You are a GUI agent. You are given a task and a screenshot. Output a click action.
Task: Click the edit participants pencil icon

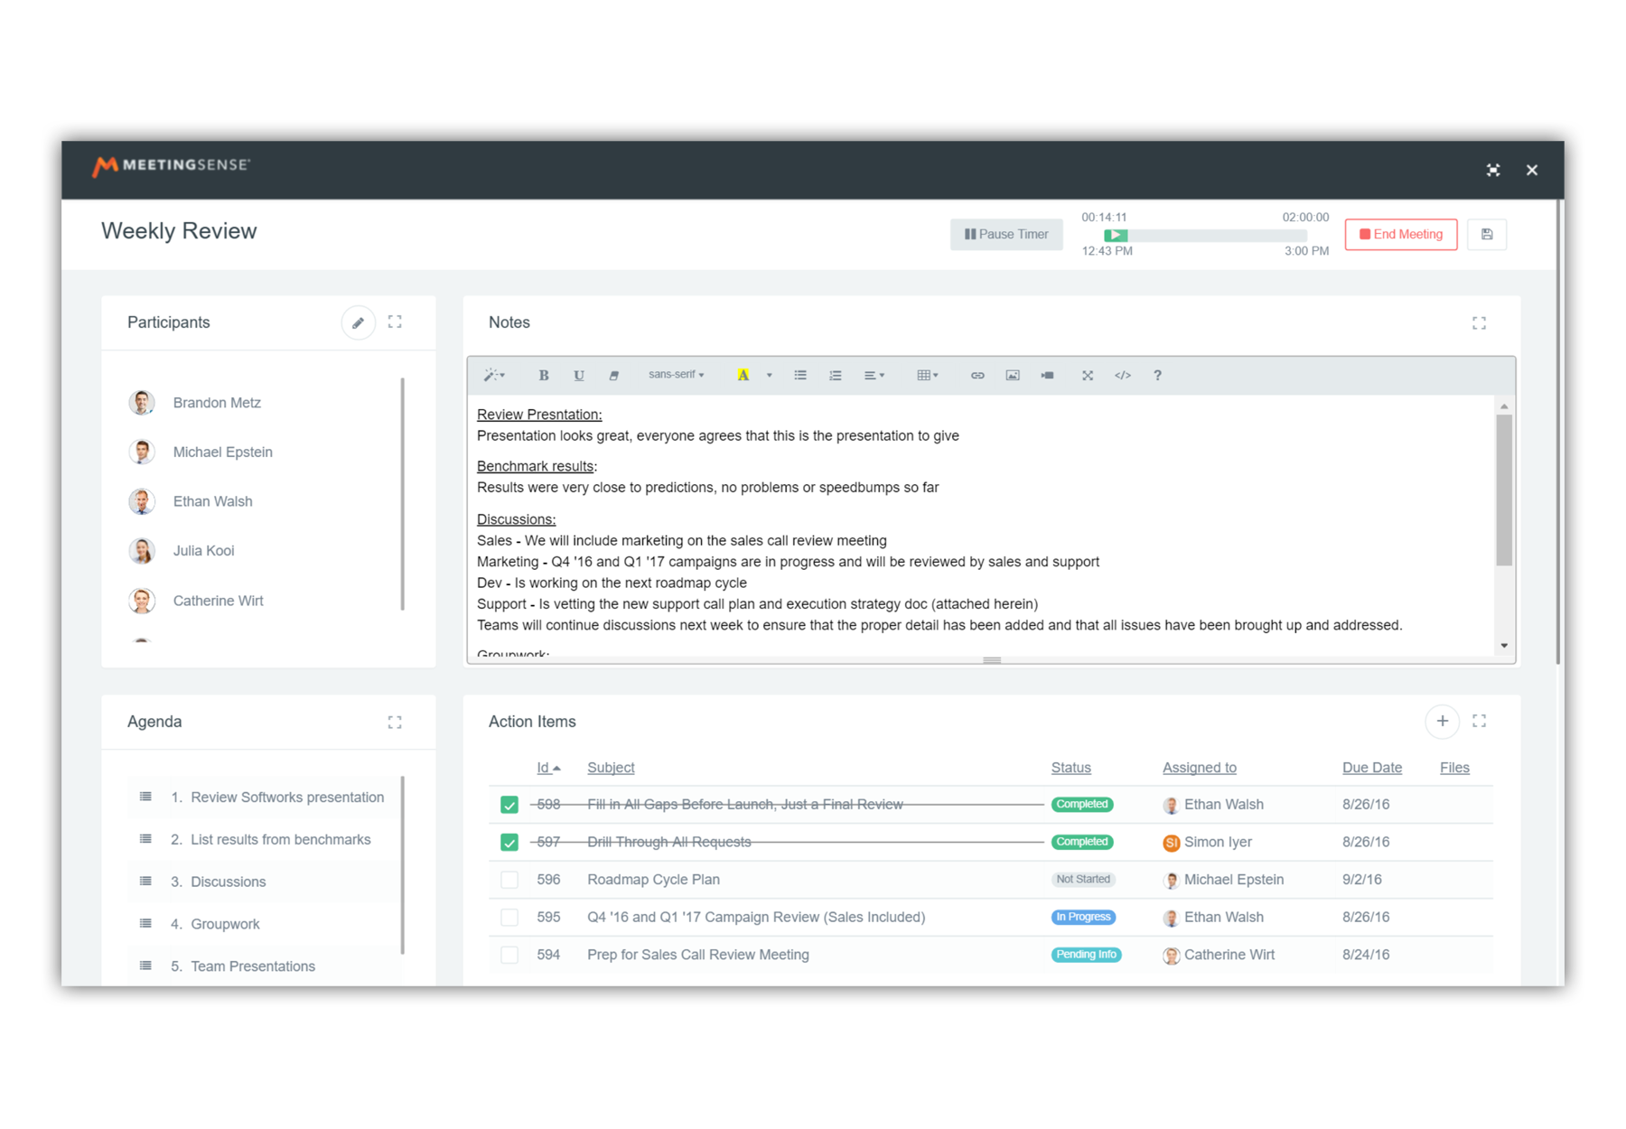pos(358,322)
